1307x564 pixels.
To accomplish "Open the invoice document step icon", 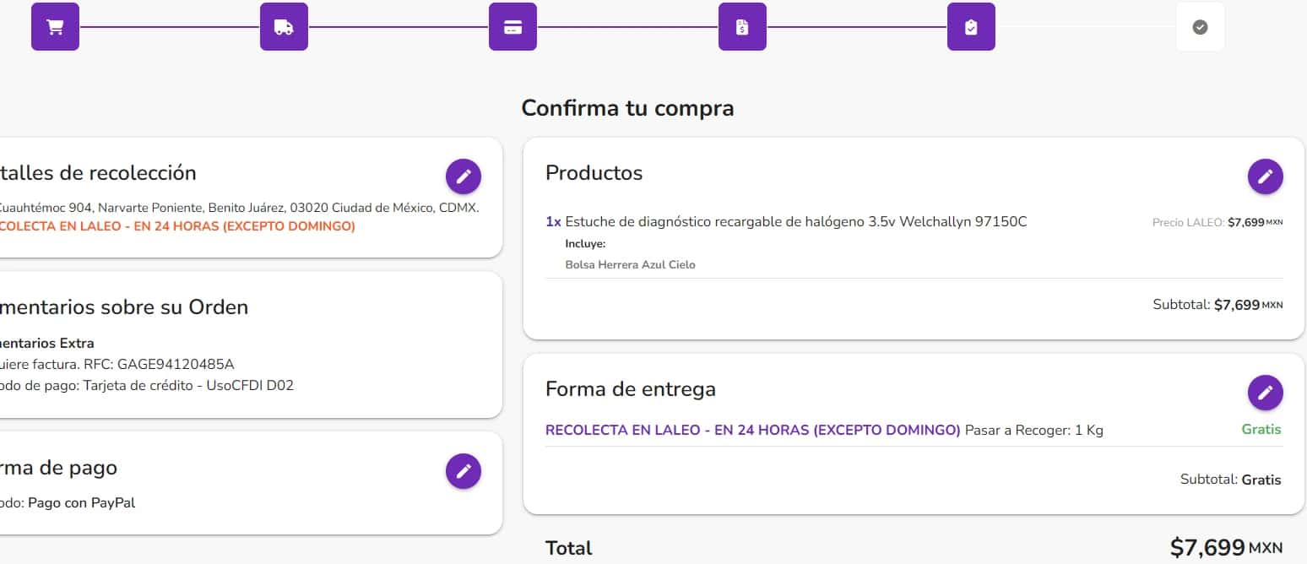I will tap(742, 27).
